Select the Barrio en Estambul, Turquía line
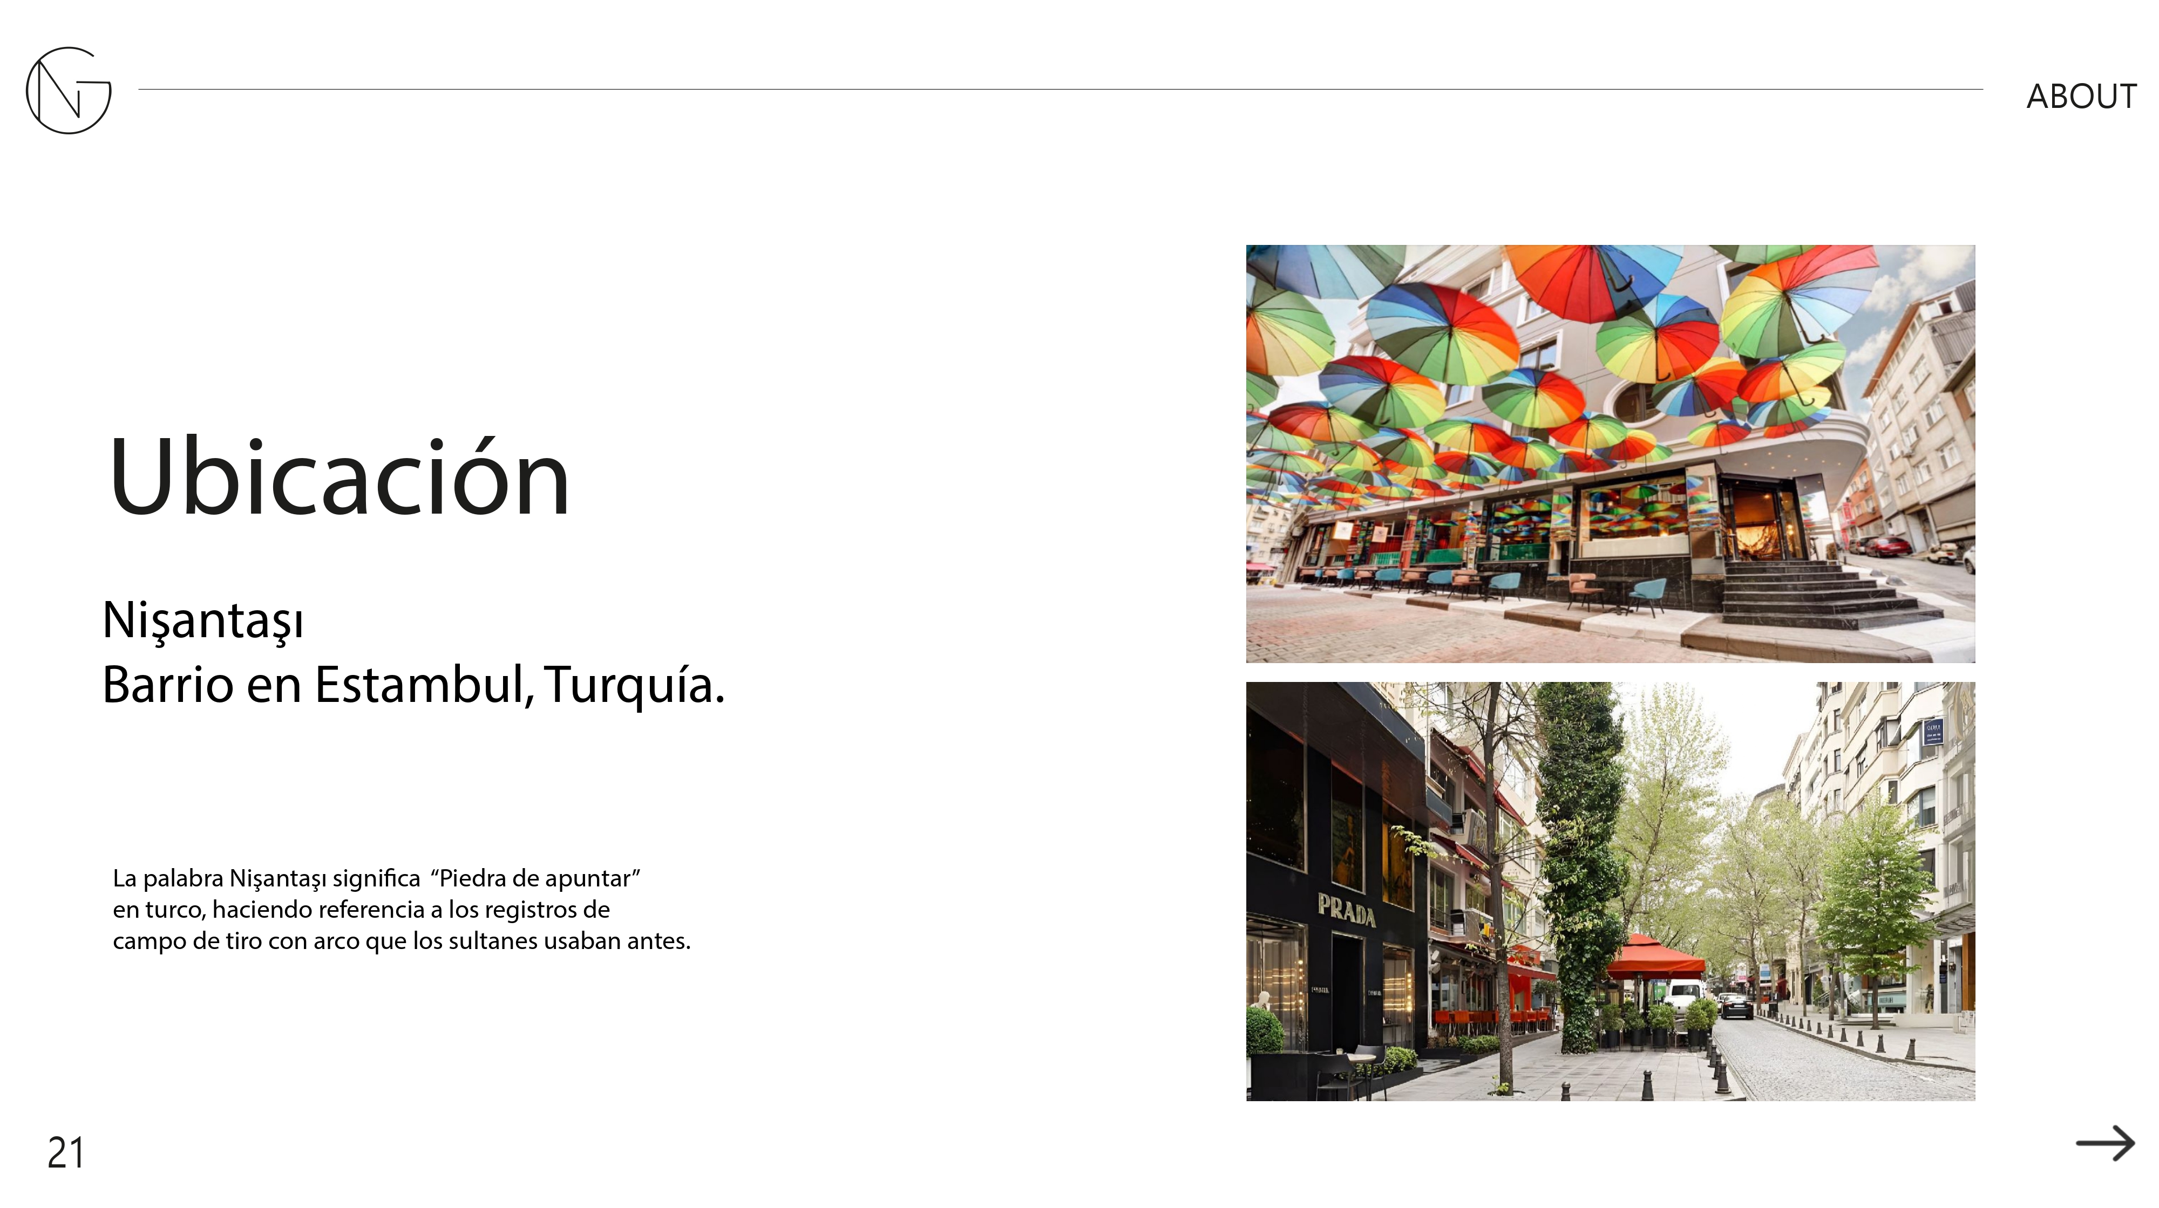 (412, 685)
